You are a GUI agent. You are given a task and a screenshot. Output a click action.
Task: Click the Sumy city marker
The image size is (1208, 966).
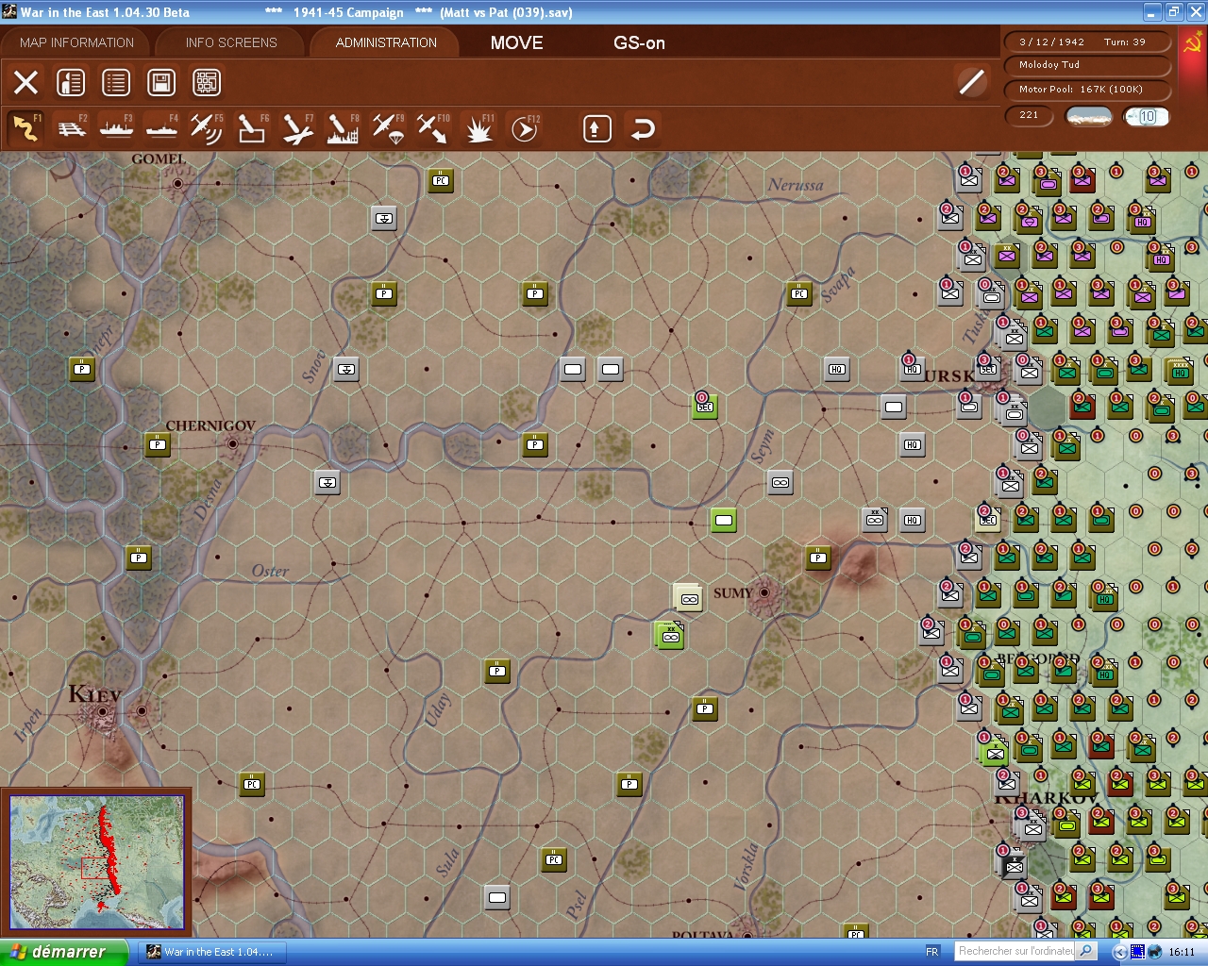tap(765, 592)
